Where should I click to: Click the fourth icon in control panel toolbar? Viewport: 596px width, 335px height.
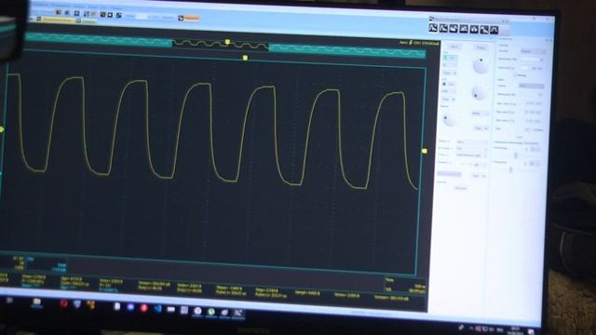(x=464, y=29)
